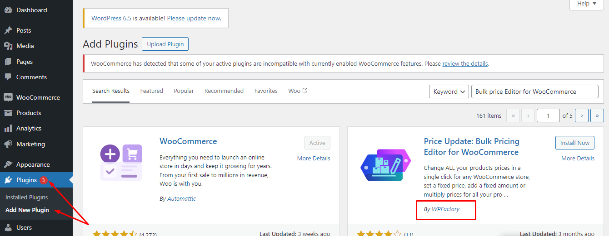Open the Comments menu item
This screenshot has height=236, width=609.
click(x=36, y=77)
